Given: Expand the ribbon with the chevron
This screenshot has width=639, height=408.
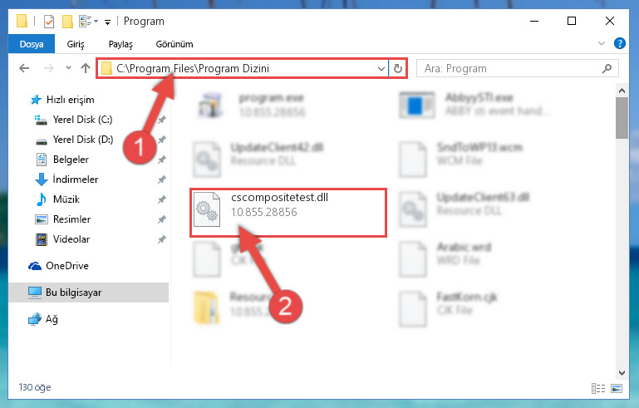Looking at the screenshot, I should (x=602, y=43).
